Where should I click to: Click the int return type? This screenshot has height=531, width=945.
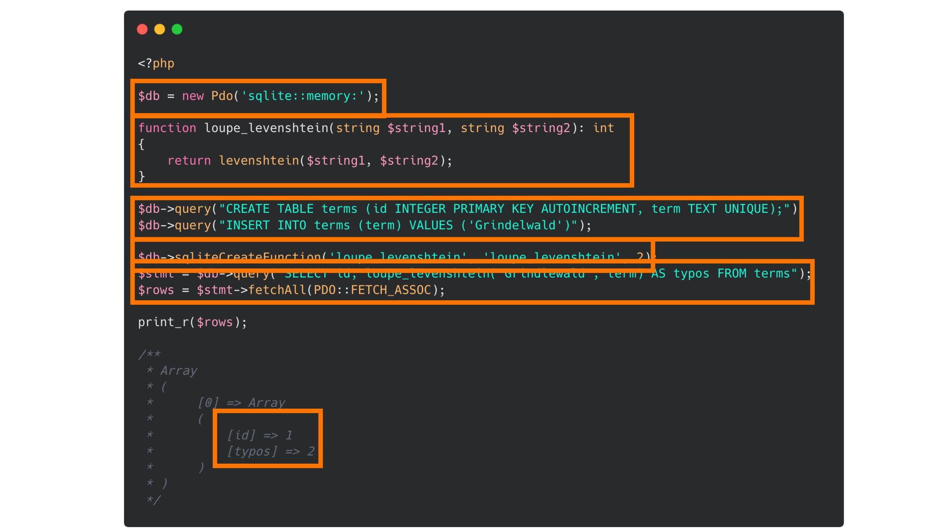tap(603, 128)
